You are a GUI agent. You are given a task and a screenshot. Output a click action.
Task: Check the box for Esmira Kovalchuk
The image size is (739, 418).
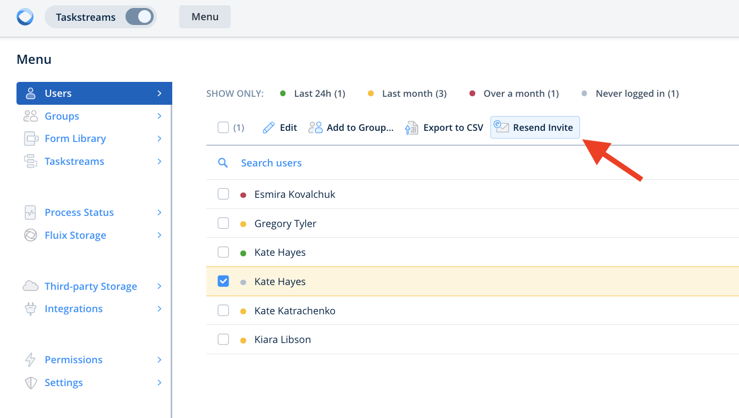coord(223,194)
